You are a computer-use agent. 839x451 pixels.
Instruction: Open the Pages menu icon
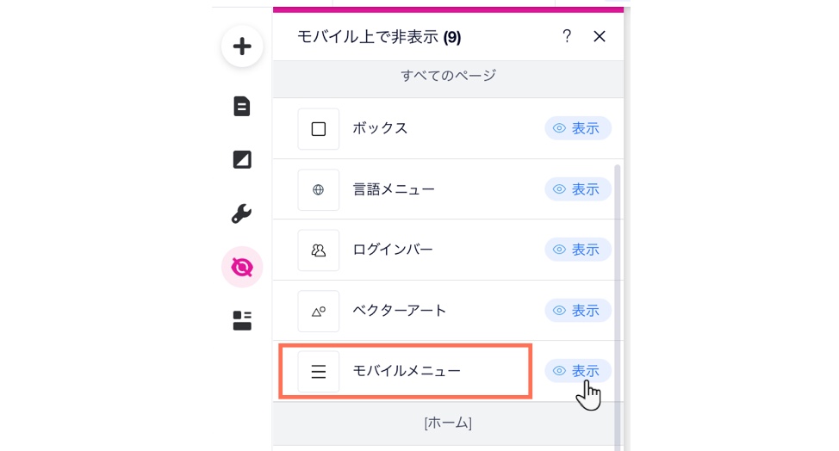pyautogui.click(x=242, y=107)
